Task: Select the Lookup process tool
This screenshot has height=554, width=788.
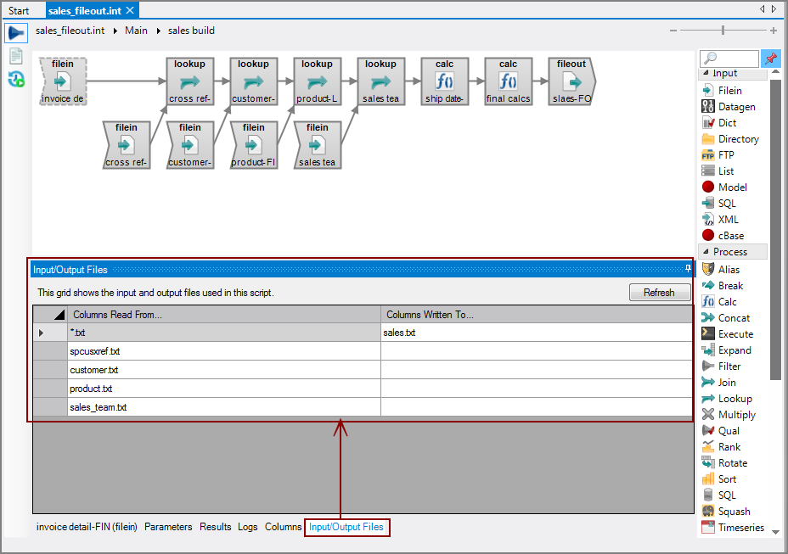Action: [730, 398]
